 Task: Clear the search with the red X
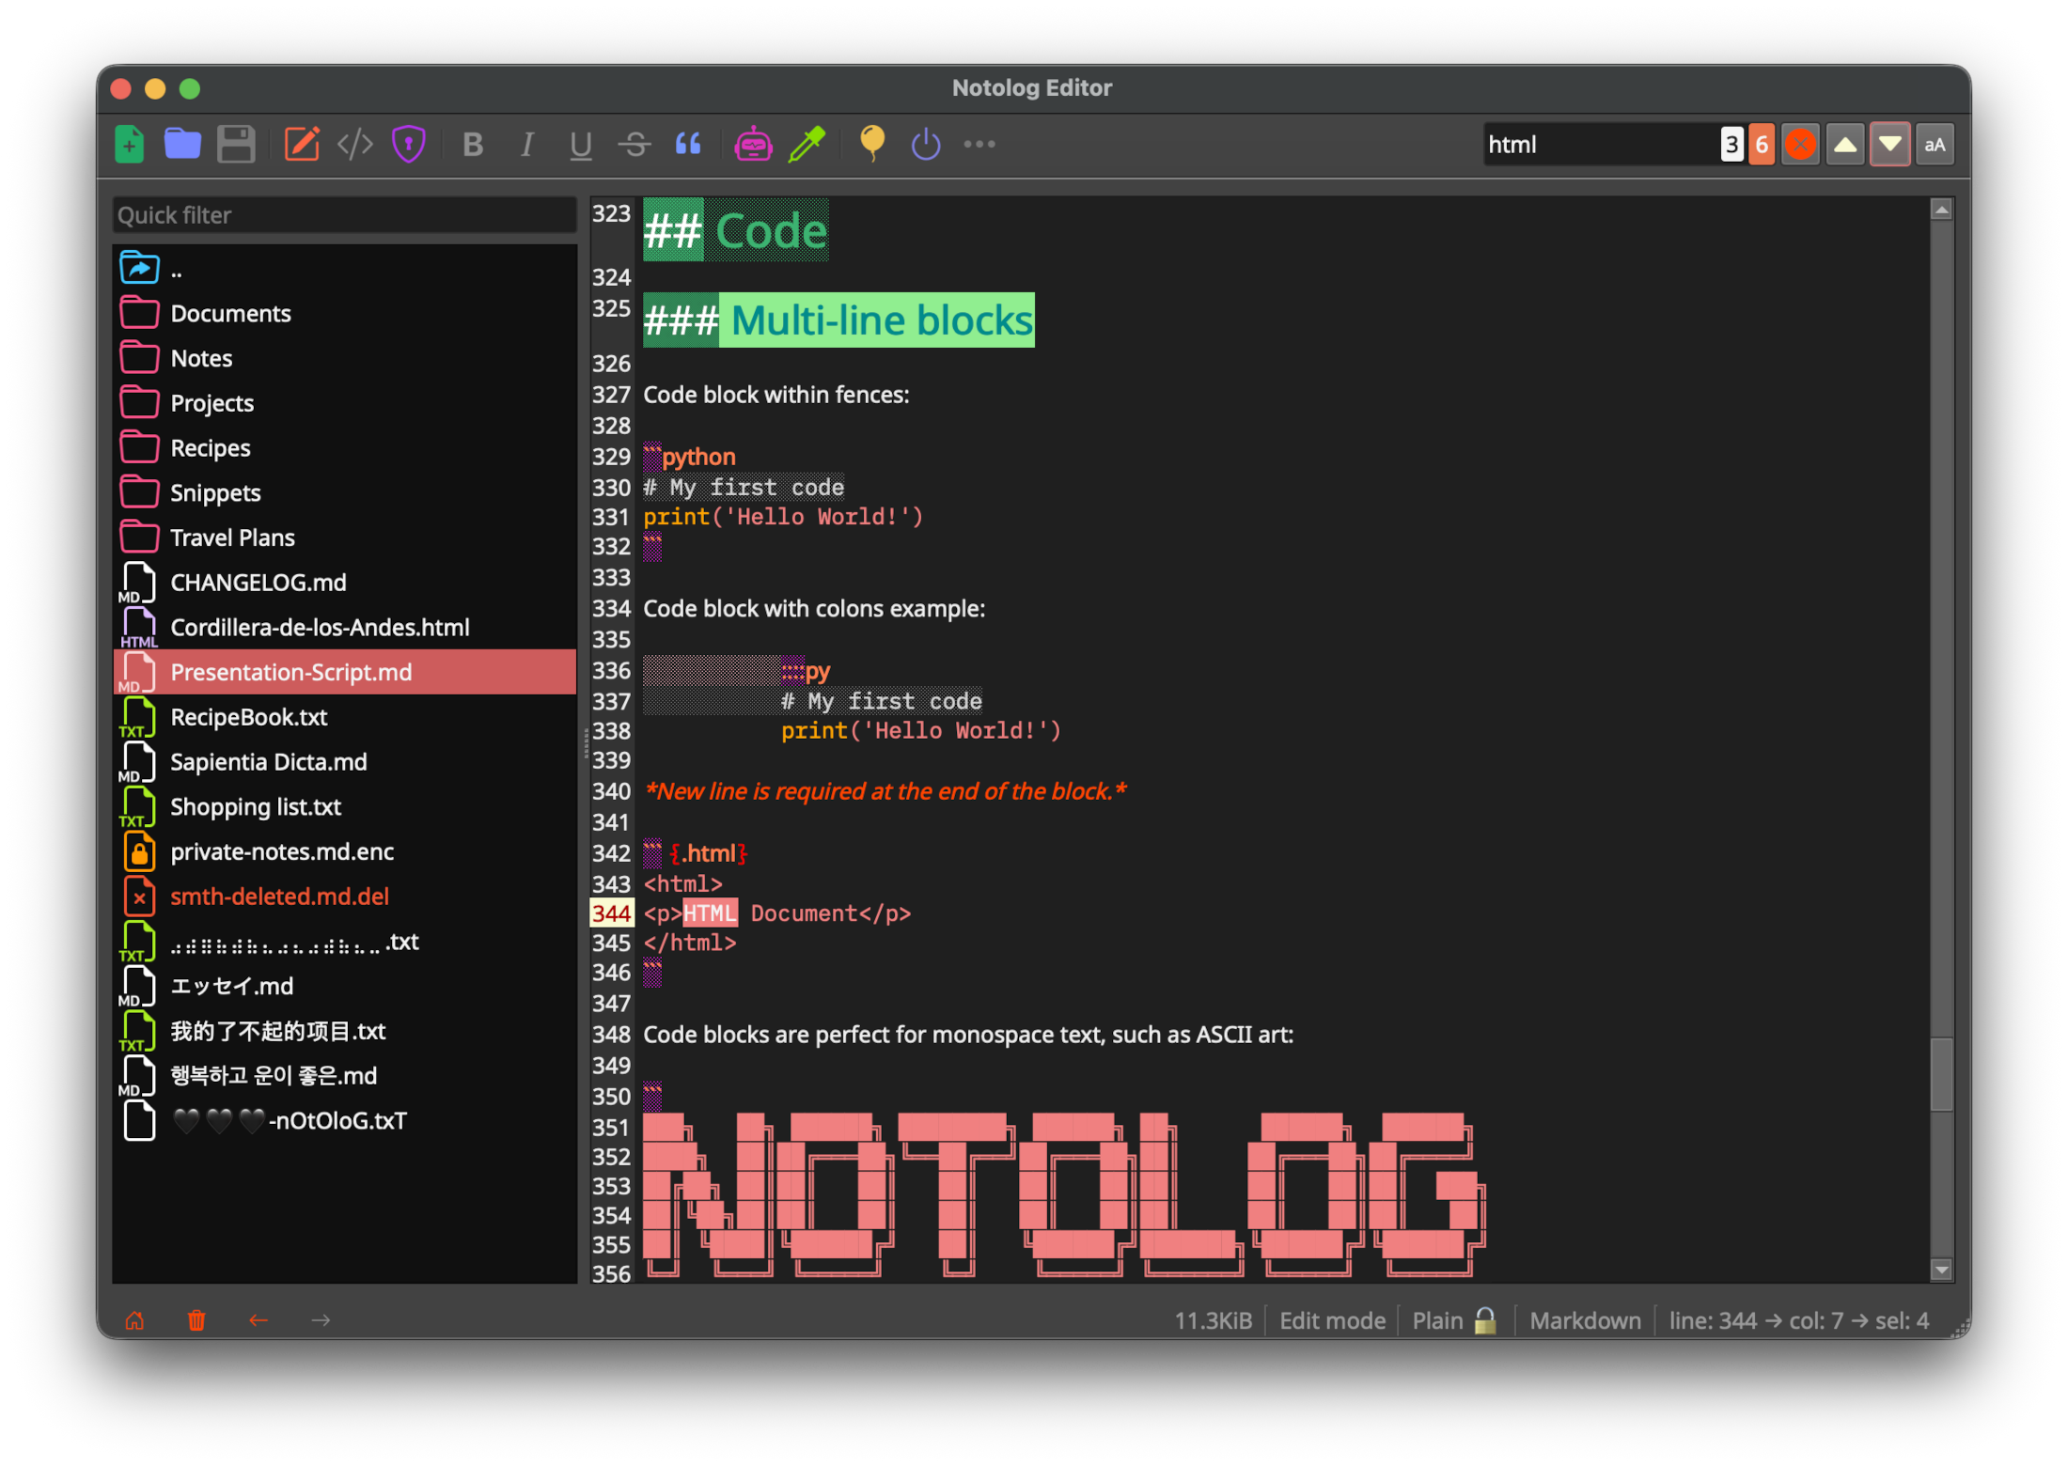[x=1800, y=144]
